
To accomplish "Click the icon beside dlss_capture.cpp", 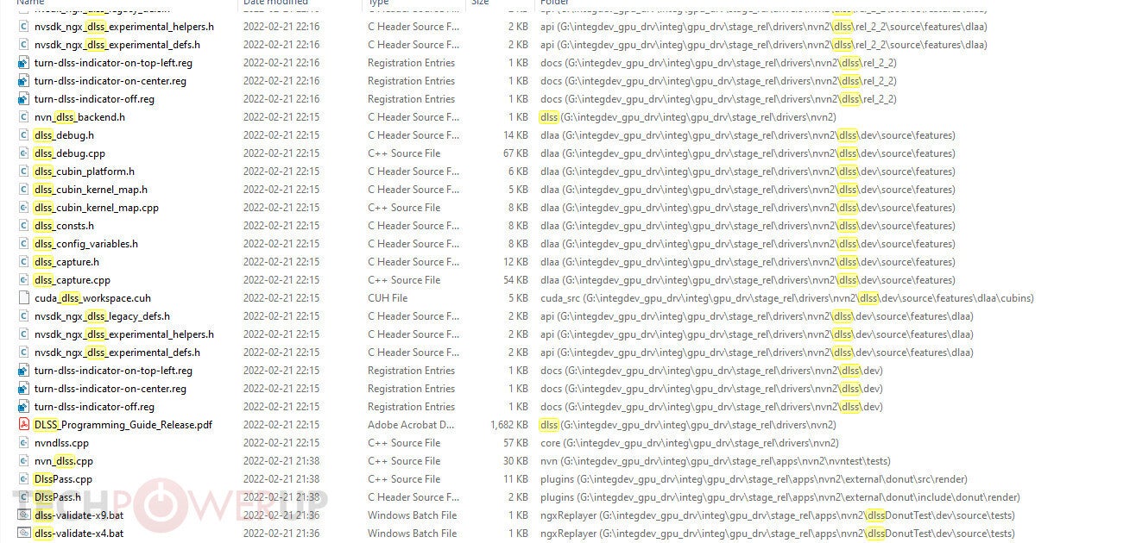I will point(24,280).
